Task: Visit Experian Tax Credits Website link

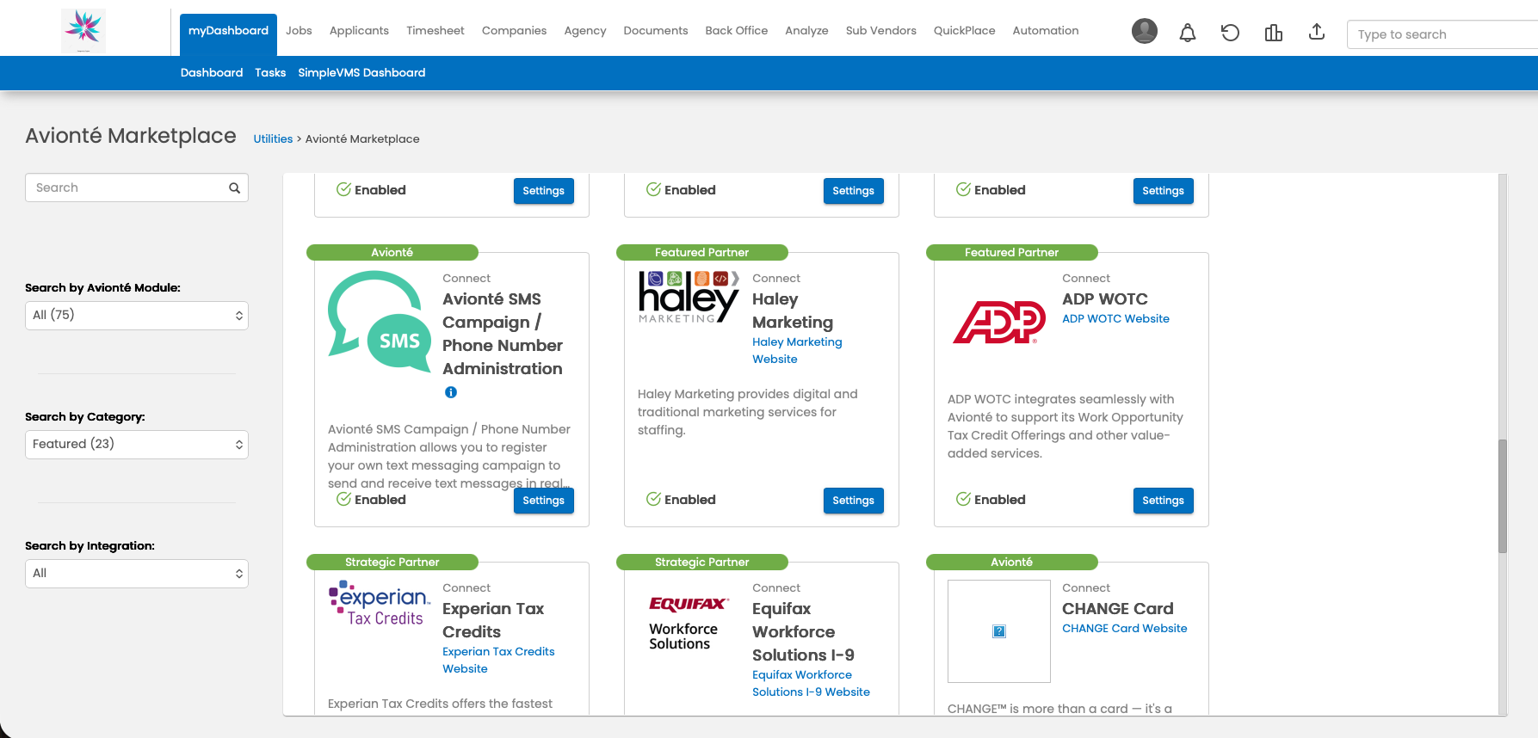Action: coord(498,661)
